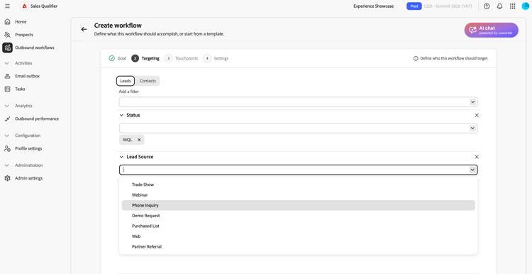The width and height of the screenshot is (532, 274).
Task: Open Home in the sidebar
Action: pyautogui.click(x=21, y=22)
